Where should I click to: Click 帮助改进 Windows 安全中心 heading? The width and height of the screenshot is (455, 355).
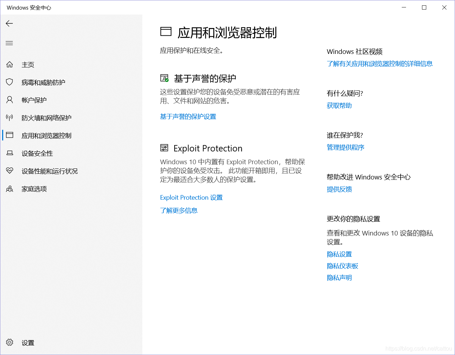369,177
